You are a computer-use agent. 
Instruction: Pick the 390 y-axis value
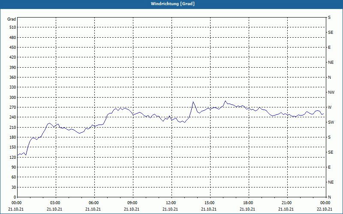point(13,67)
